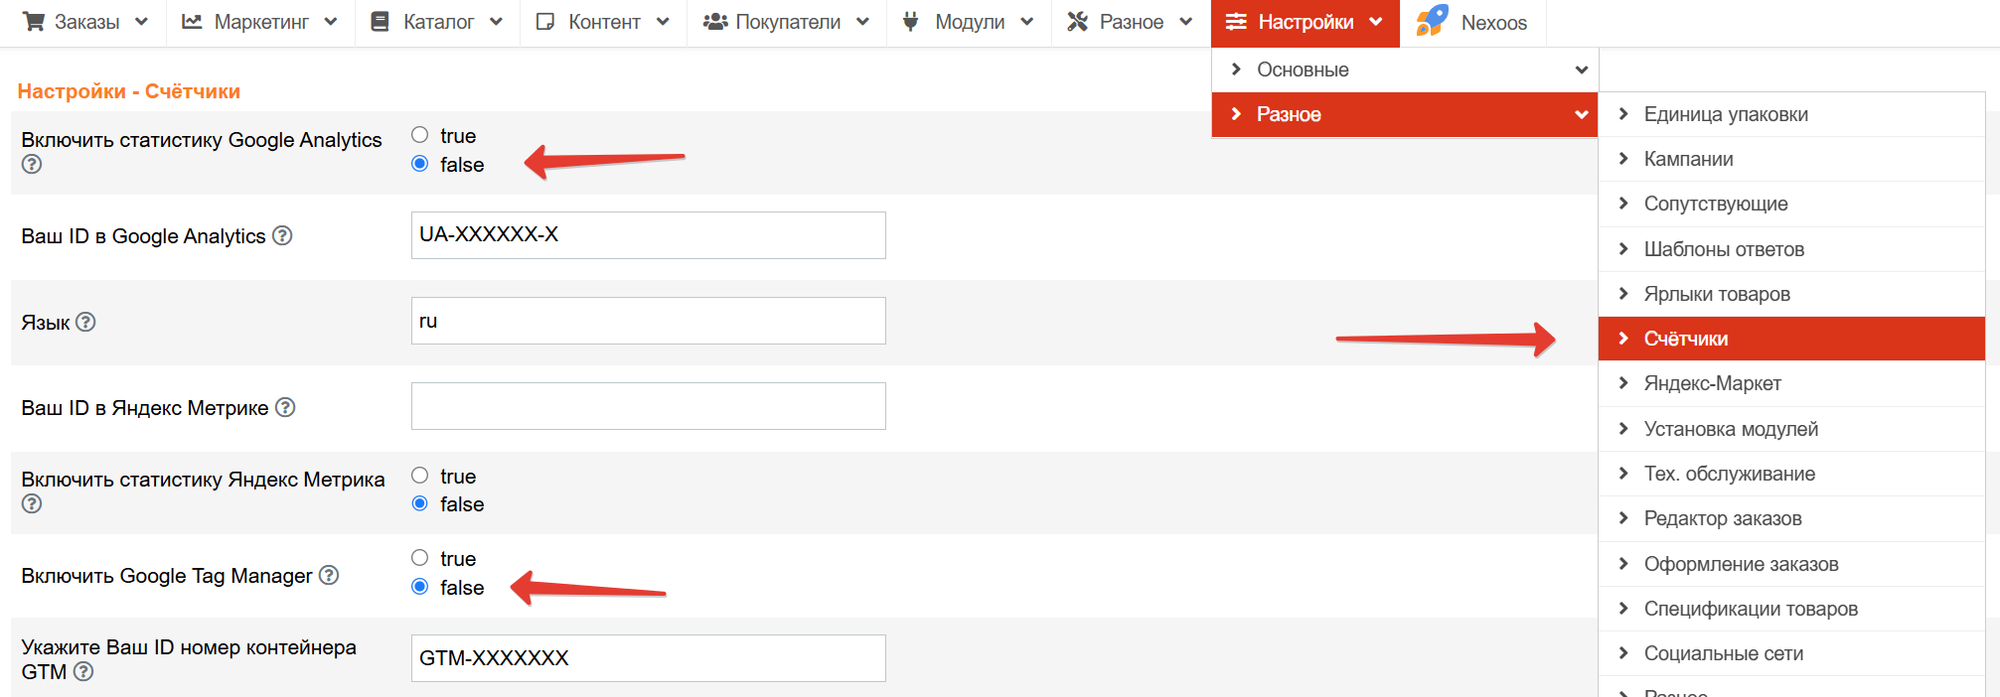Click the shopping cart icon for Заказы
This screenshot has height=697, width=2000.
[34, 22]
